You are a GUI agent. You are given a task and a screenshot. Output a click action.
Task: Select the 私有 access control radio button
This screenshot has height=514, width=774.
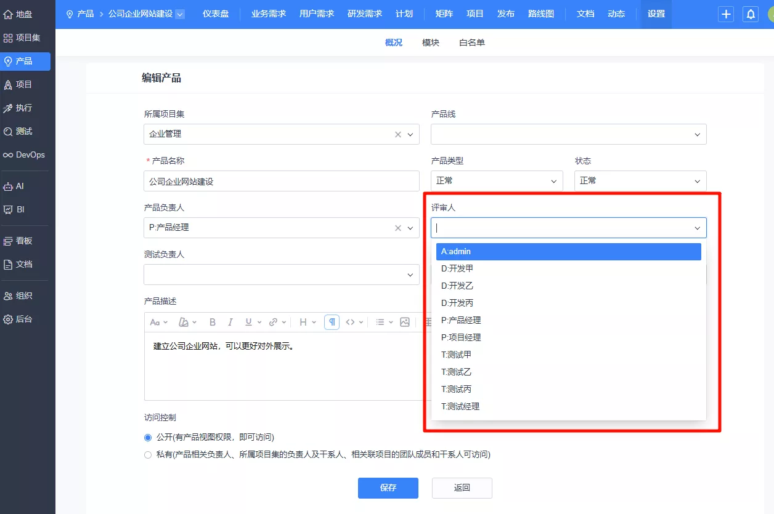[x=148, y=455]
